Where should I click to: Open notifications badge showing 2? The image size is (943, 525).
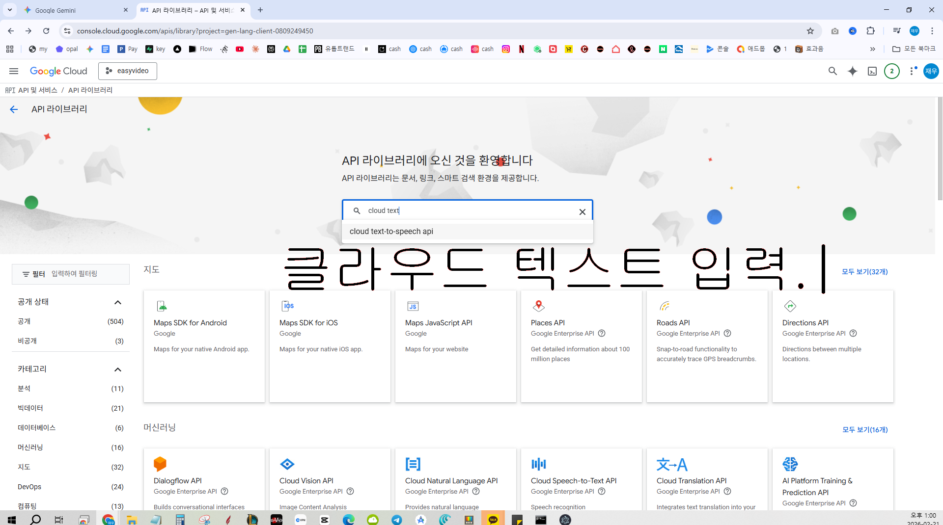(x=892, y=71)
